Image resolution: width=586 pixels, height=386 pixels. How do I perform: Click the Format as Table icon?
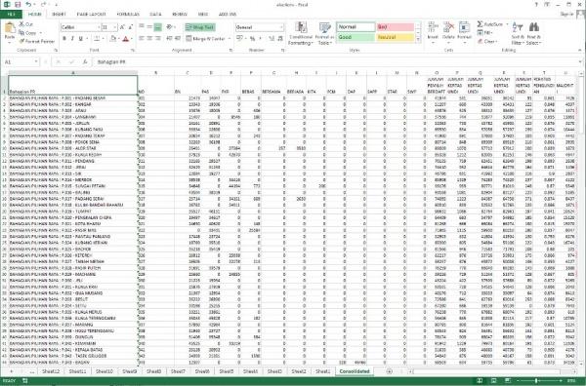click(x=324, y=28)
